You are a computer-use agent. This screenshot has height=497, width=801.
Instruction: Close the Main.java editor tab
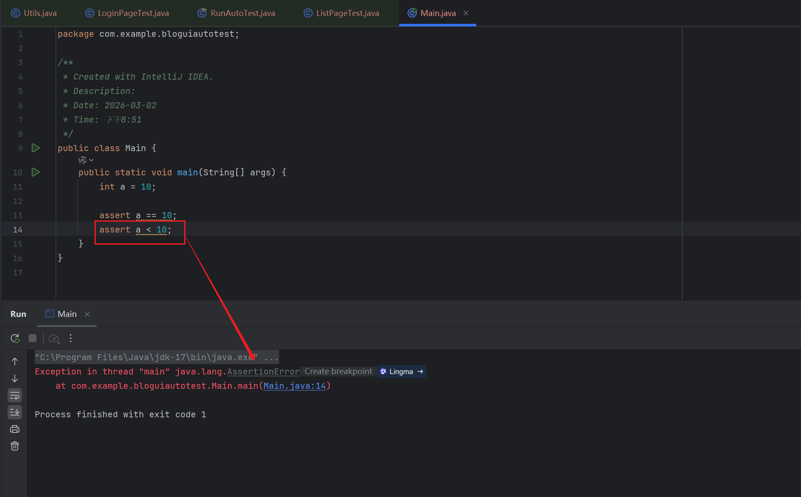tap(466, 13)
